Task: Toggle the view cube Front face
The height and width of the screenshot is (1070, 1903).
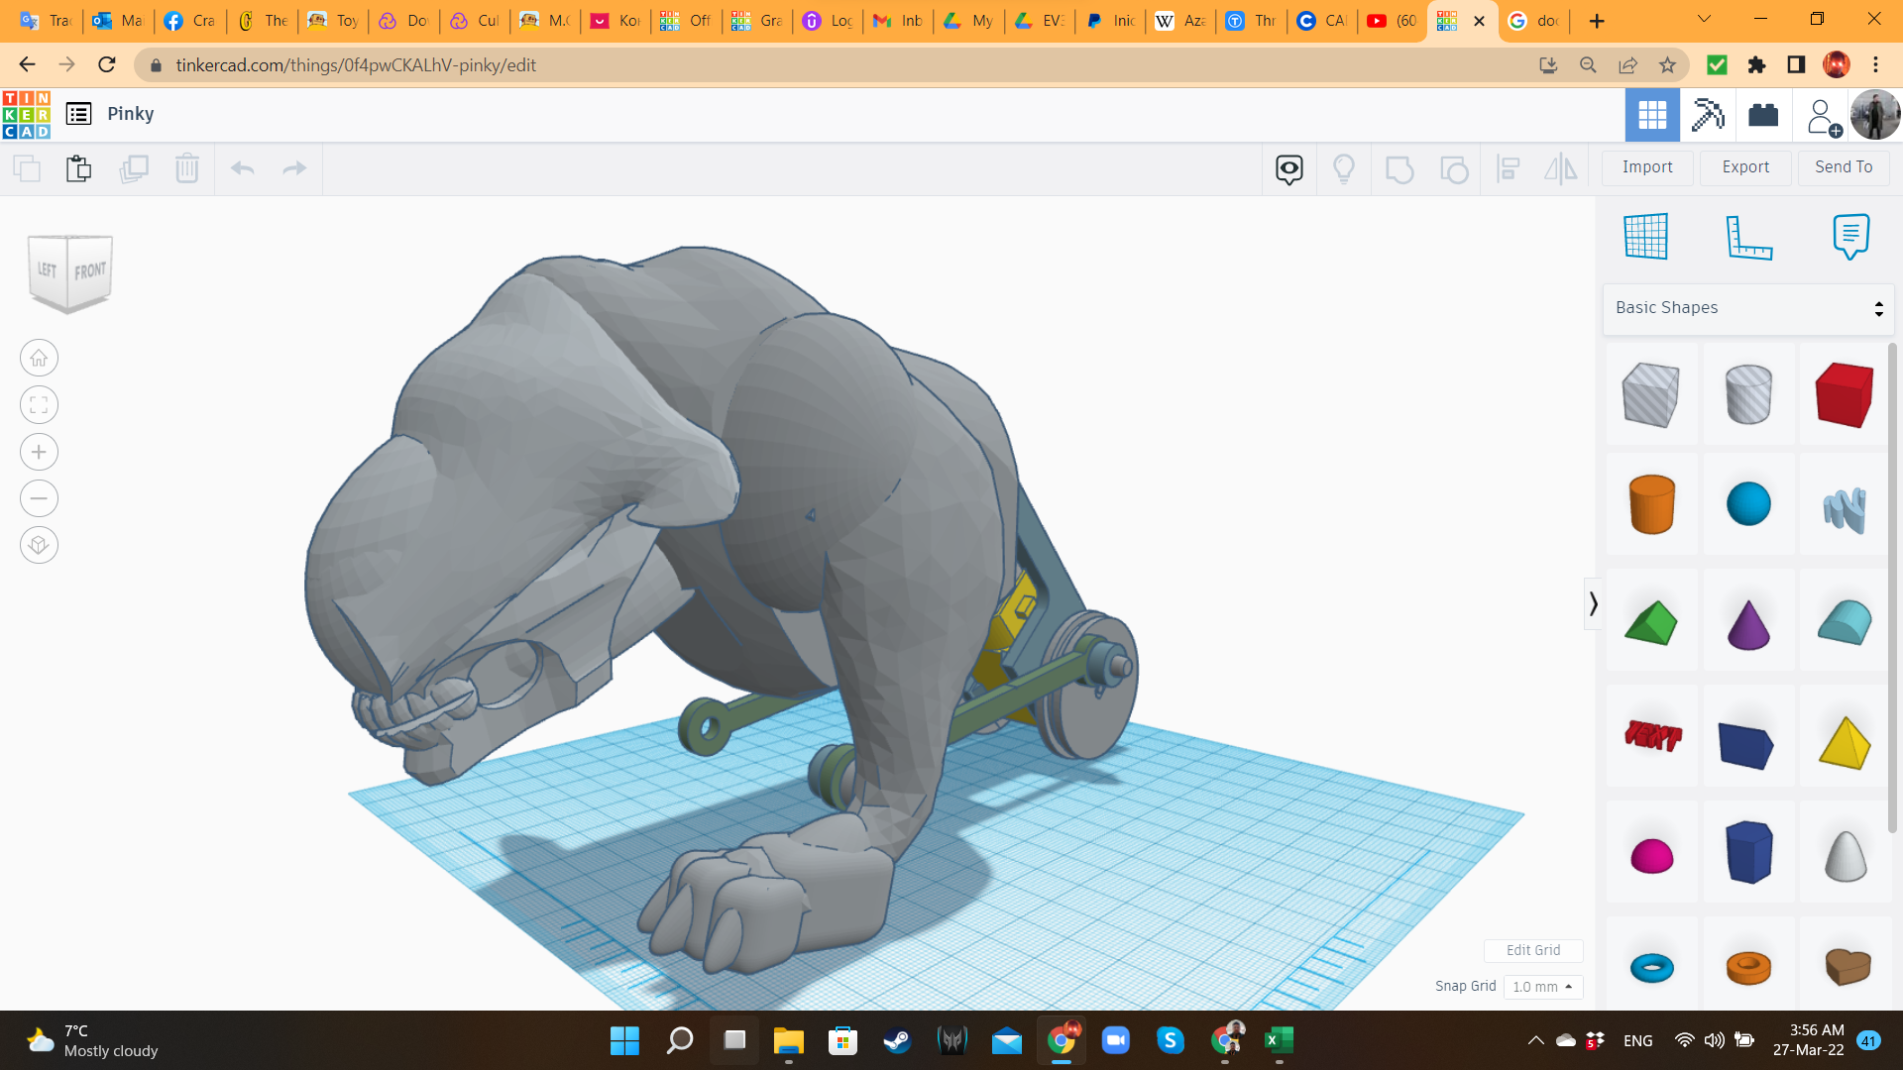Action: (90, 270)
